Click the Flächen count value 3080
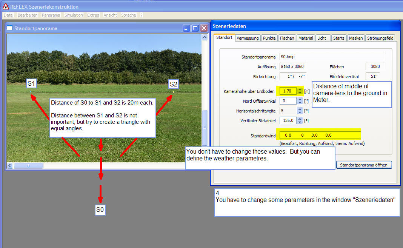403x248 pixels. 375,66
